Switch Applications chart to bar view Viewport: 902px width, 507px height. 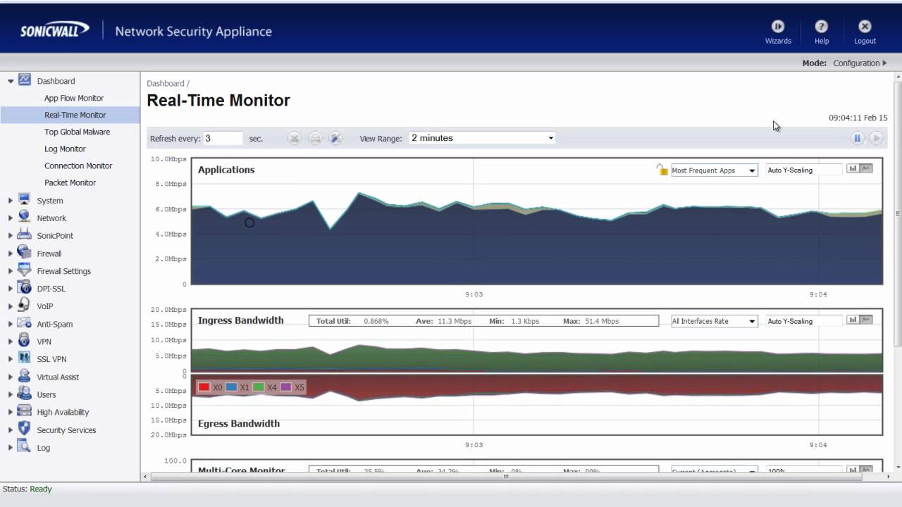[853, 169]
